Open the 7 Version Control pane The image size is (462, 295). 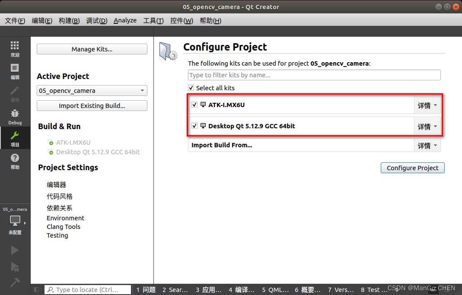[x=341, y=290]
